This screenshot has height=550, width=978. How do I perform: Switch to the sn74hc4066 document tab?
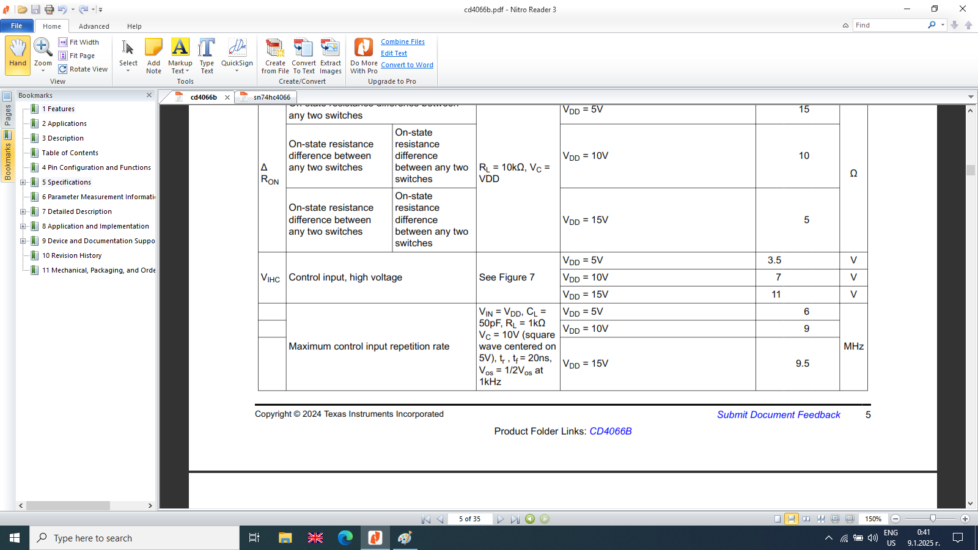[x=266, y=97]
